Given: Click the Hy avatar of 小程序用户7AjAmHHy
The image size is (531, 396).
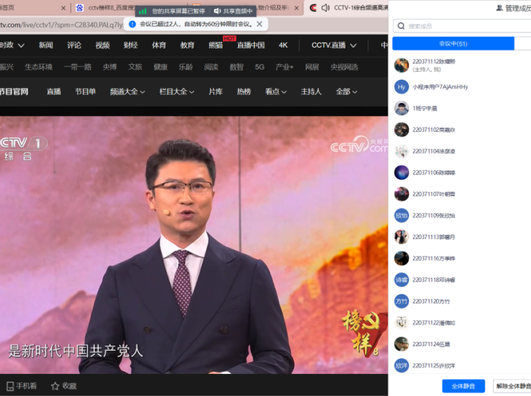Looking at the screenshot, I should coord(402,87).
